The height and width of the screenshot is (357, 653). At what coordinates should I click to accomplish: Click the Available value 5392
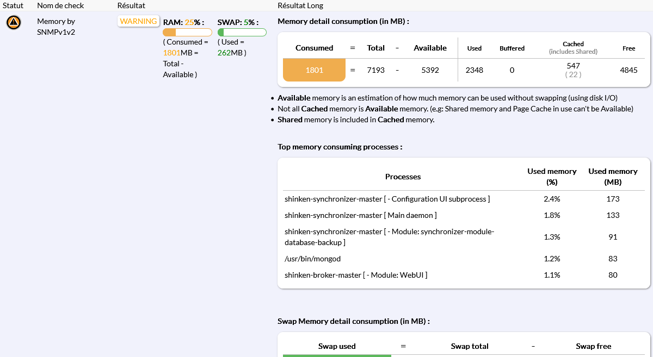430,70
